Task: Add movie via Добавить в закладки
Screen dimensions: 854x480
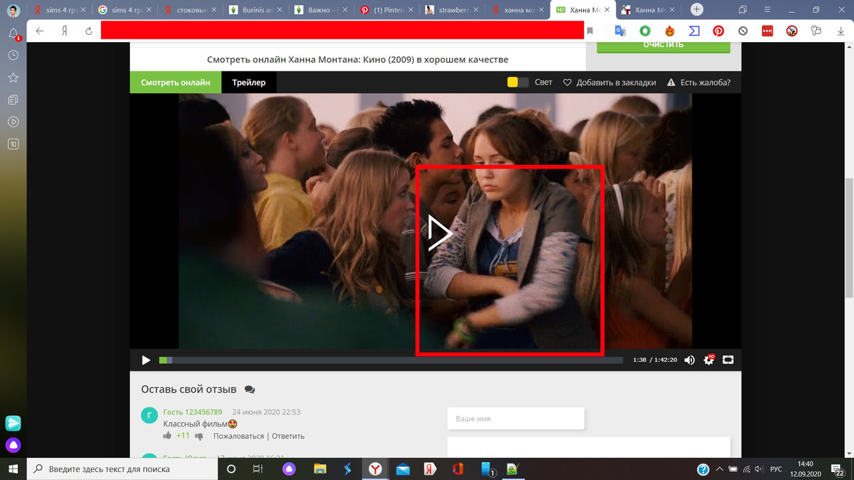Action: coord(609,82)
